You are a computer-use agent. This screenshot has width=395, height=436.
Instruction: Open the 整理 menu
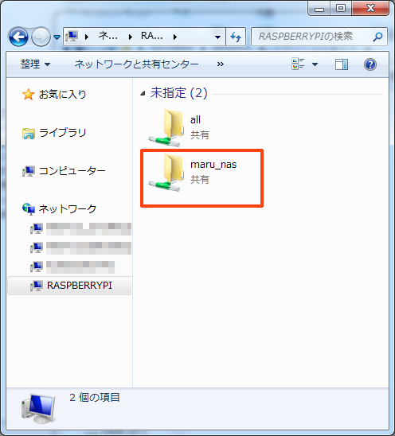(35, 64)
